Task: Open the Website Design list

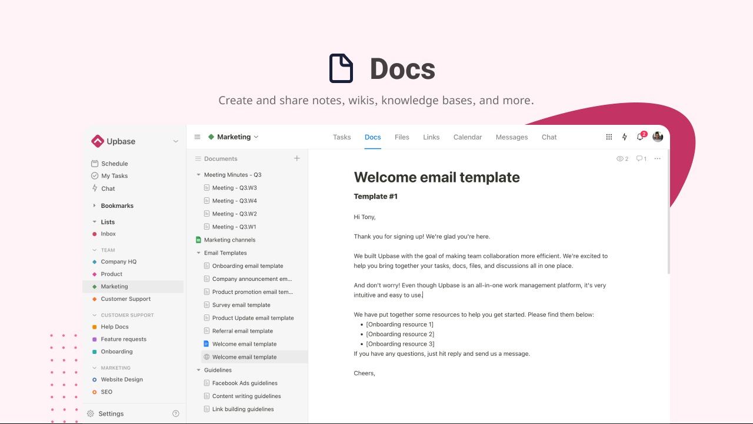Action: coord(118,379)
